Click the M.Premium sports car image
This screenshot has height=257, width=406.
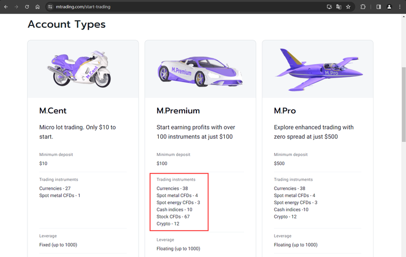(x=200, y=72)
